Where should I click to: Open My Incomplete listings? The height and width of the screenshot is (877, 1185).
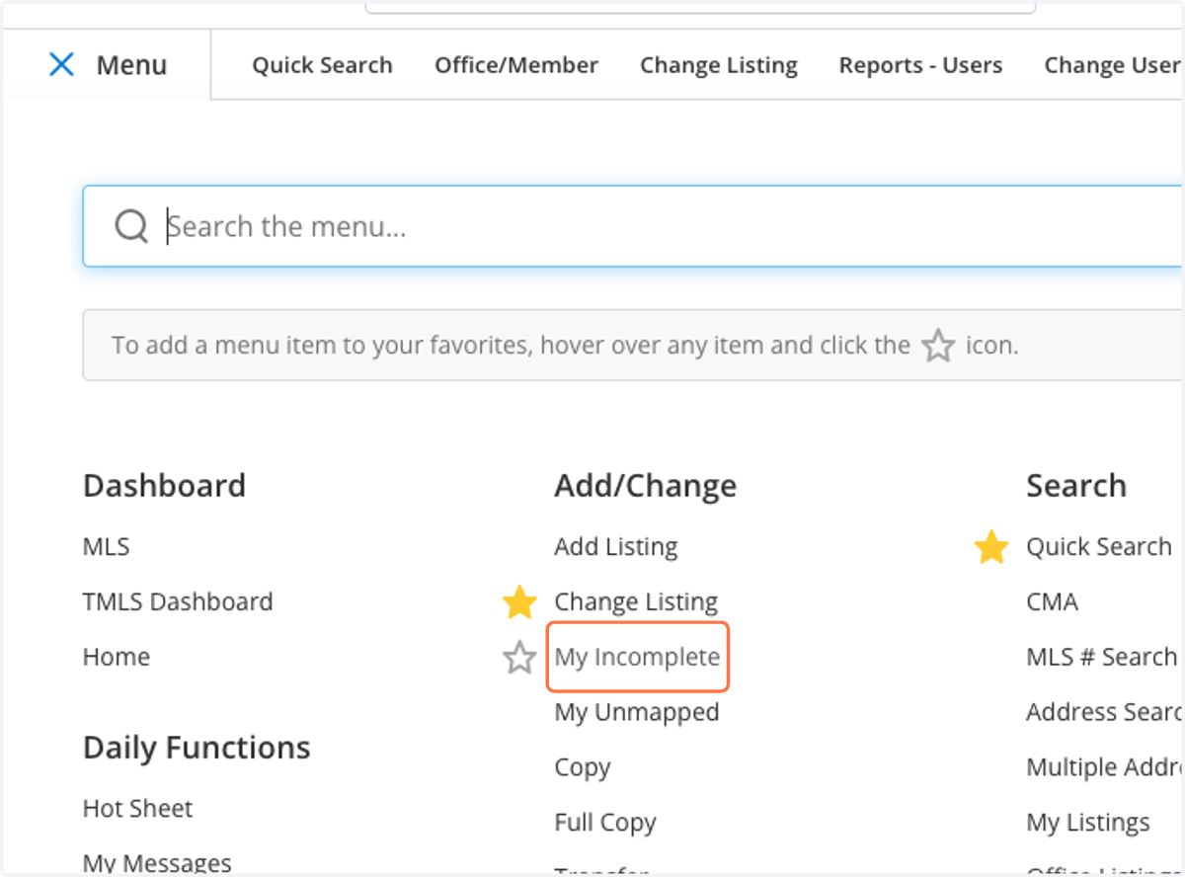[x=637, y=657]
